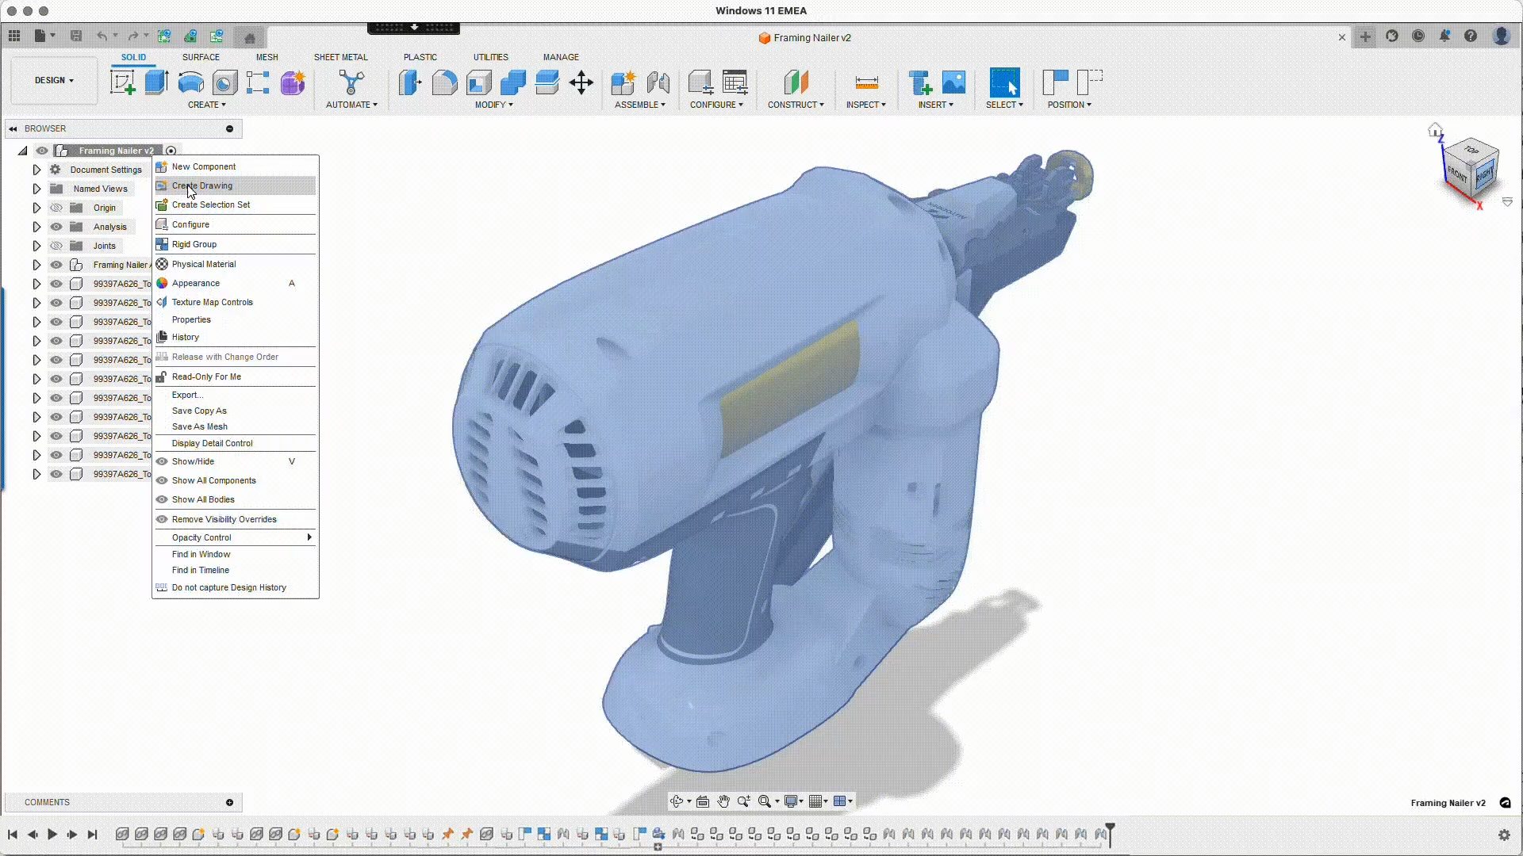Open the notification bell icon
Viewport: 1523px width, 856px height.
click(1444, 36)
